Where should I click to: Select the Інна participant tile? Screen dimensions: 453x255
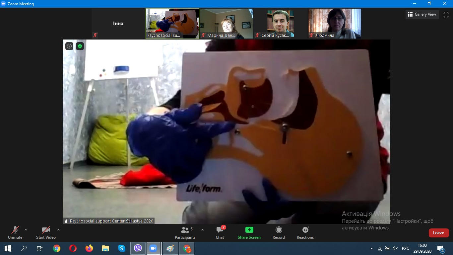coord(118,24)
